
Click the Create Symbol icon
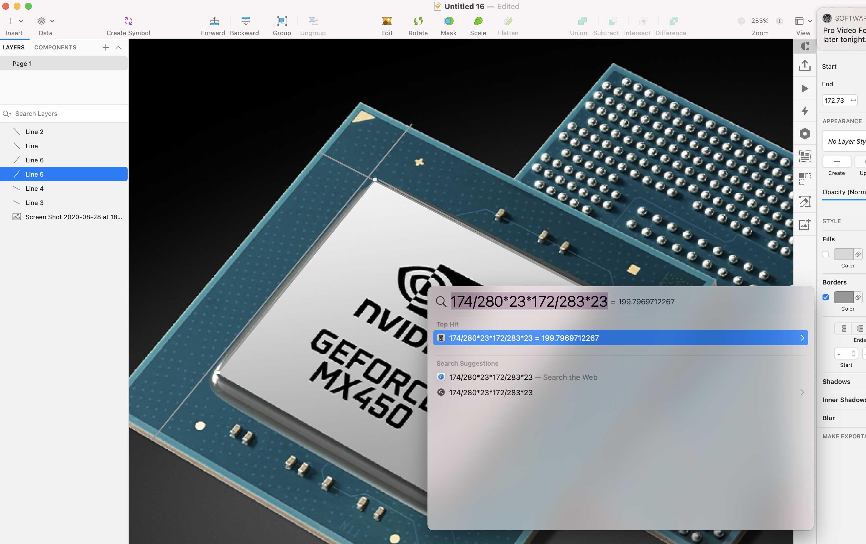pos(128,21)
